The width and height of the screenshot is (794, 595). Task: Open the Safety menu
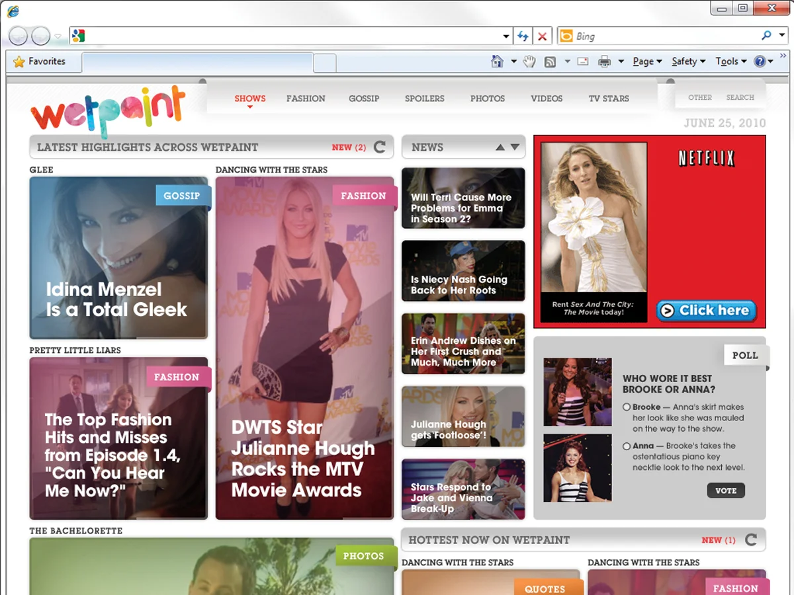click(x=689, y=61)
